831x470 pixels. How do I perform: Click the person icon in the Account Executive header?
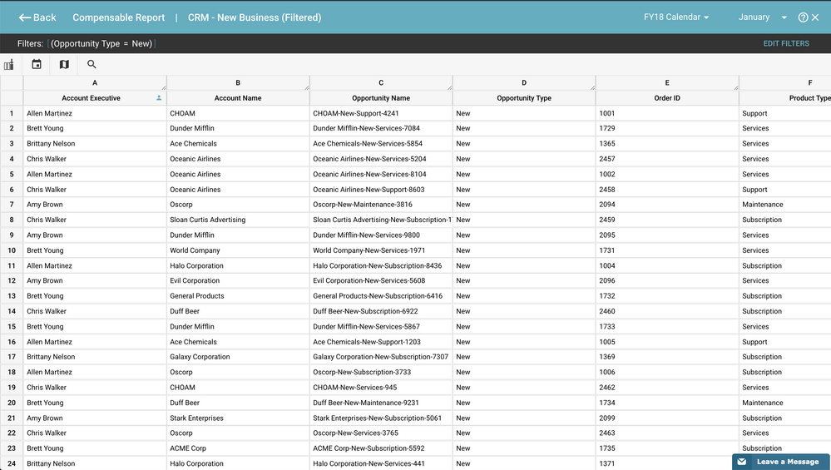(x=159, y=98)
